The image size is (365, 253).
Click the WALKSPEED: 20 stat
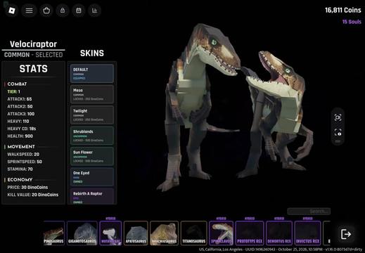pyautogui.click(x=23, y=155)
